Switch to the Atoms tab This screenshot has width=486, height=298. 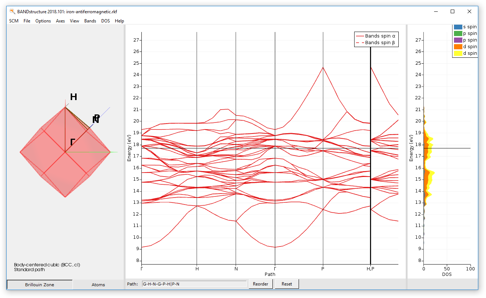pyautogui.click(x=98, y=284)
